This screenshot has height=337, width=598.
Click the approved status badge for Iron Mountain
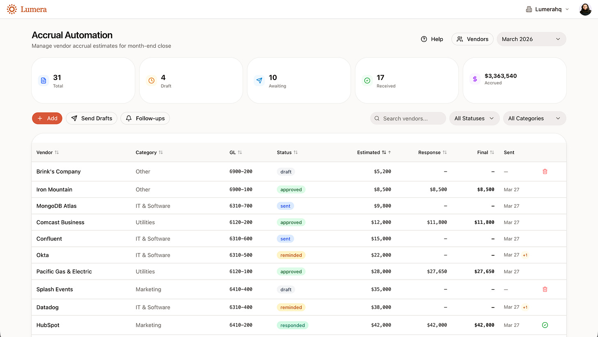coord(291,190)
